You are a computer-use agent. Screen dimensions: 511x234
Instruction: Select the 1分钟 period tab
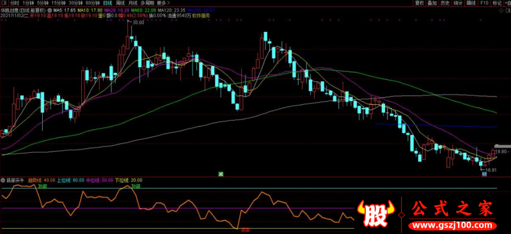(28, 3)
